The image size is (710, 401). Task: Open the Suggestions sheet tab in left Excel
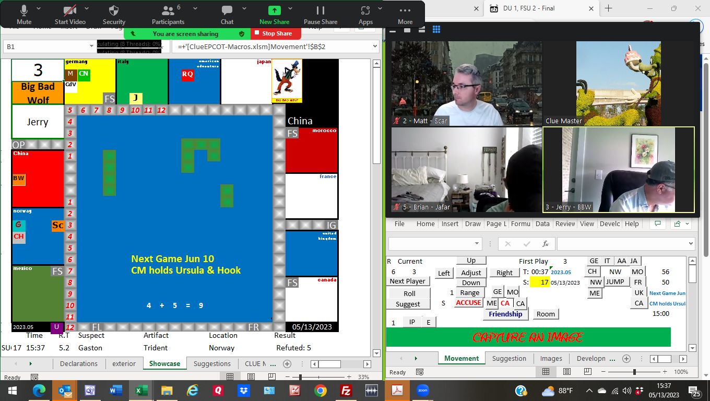point(212,363)
